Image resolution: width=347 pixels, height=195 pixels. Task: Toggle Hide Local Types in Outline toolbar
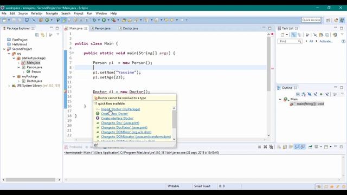tap(327, 94)
